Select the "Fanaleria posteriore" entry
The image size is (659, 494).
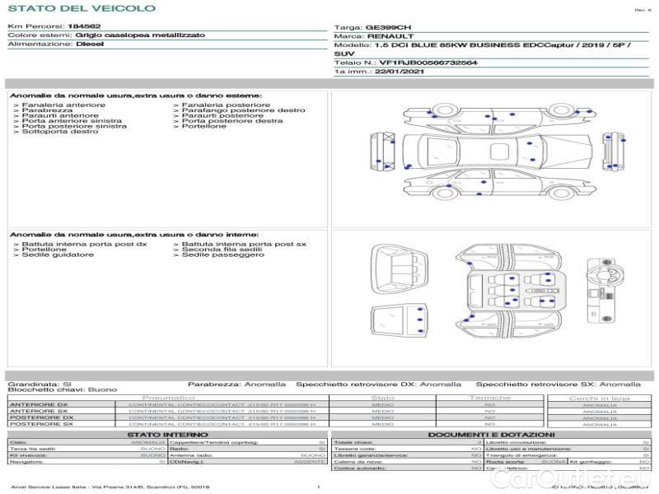[226, 105]
